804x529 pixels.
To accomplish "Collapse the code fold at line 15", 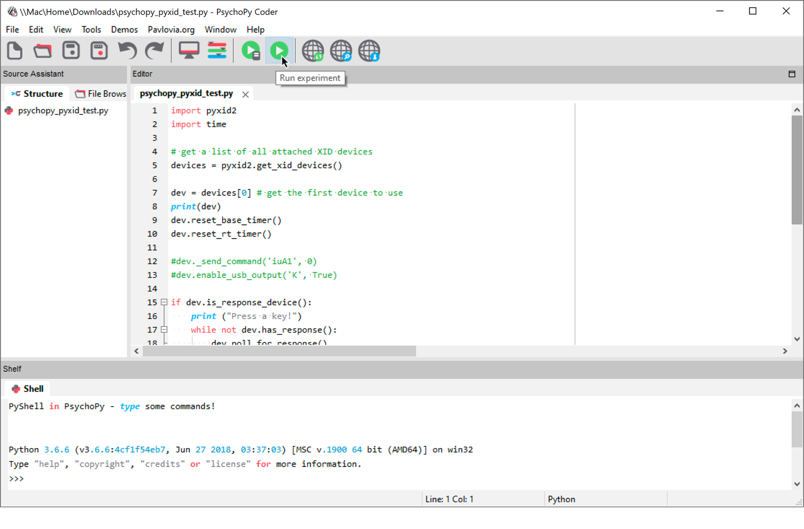I will click(164, 303).
